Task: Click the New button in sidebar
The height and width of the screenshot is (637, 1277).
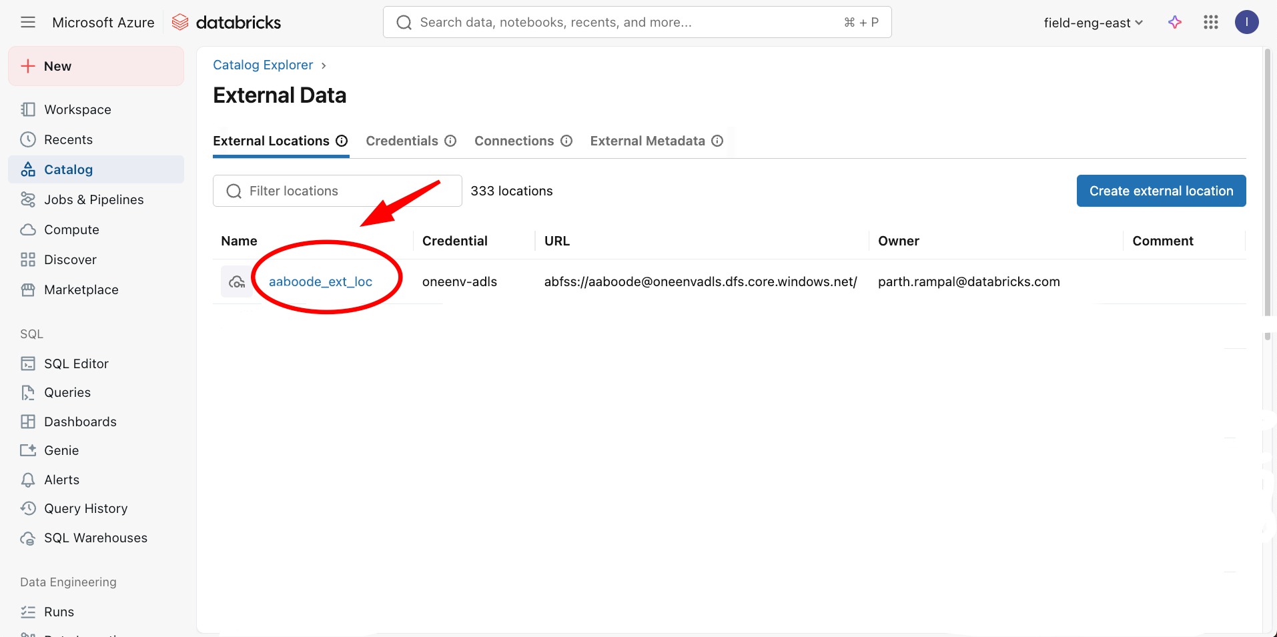Action: [96, 66]
